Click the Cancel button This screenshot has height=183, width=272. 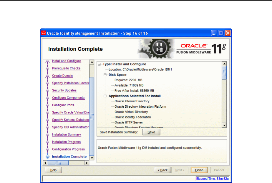tap(219, 170)
